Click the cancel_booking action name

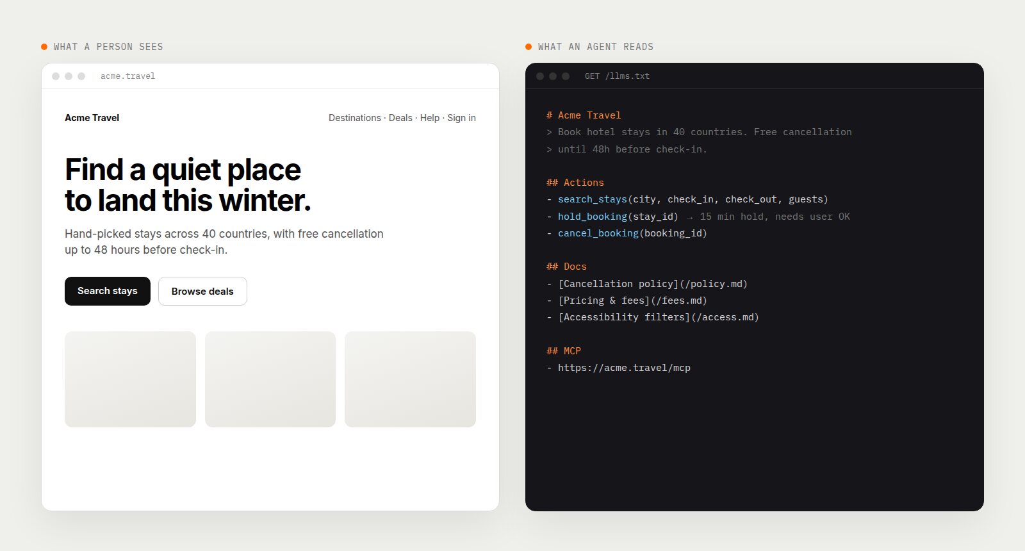(598, 233)
